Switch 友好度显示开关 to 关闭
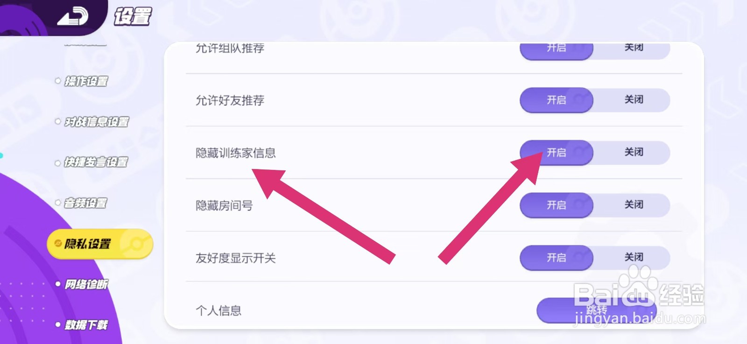 pos(634,258)
